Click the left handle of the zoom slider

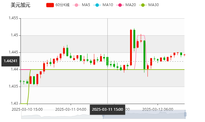point(103,115)
